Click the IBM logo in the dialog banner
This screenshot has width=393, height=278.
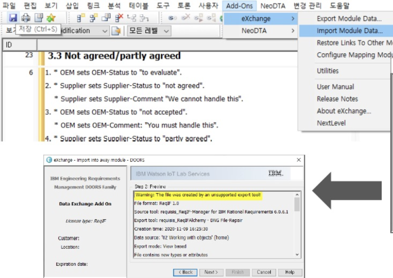tap(275, 173)
